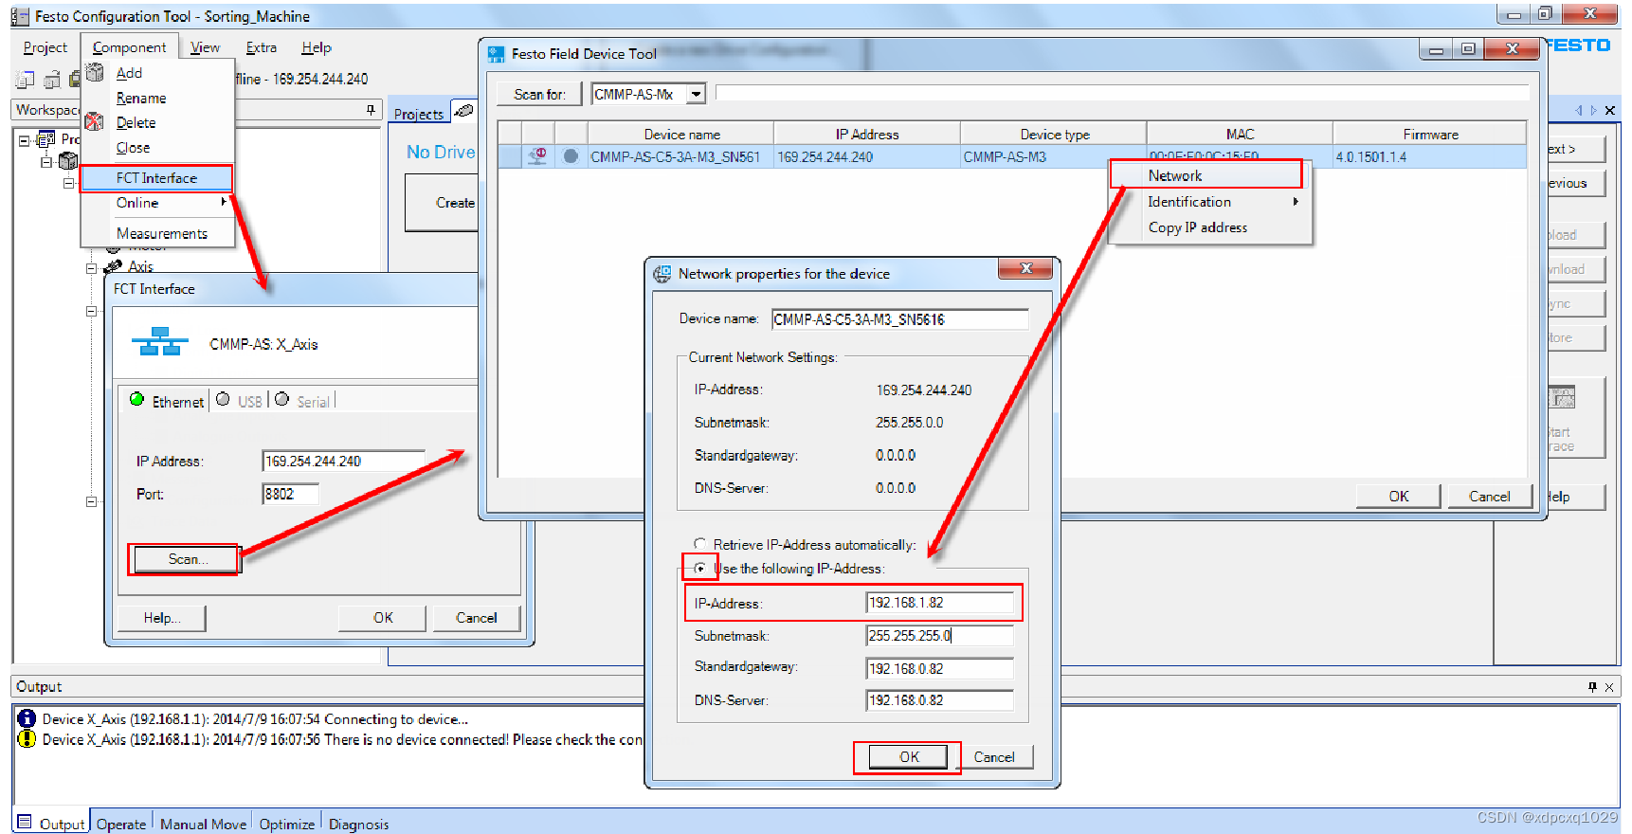The width and height of the screenshot is (1632, 834).
Task: Open the Help menu
Action: (x=317, y=47)
